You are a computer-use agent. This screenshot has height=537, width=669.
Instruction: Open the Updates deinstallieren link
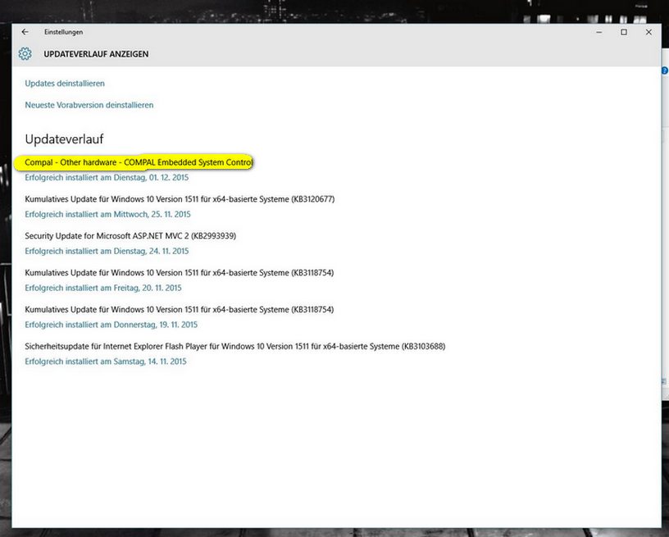[65, 83]
